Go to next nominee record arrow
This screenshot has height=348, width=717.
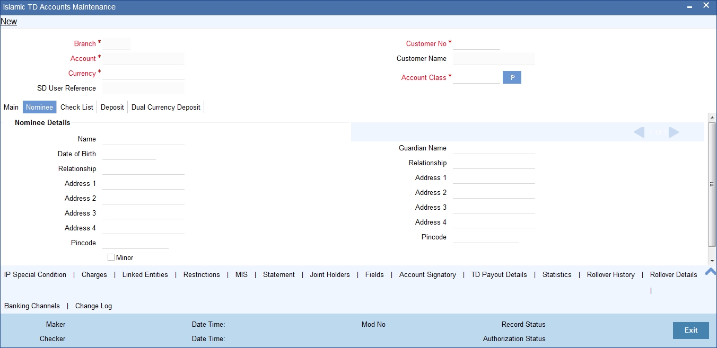(674, 132)
